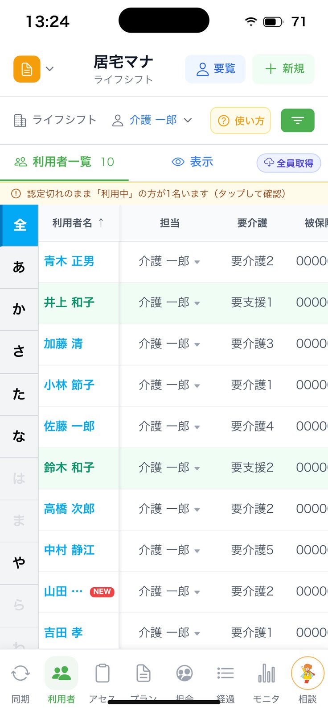
Task: Open the プラン document icon
Action: (x=143, y=673)
